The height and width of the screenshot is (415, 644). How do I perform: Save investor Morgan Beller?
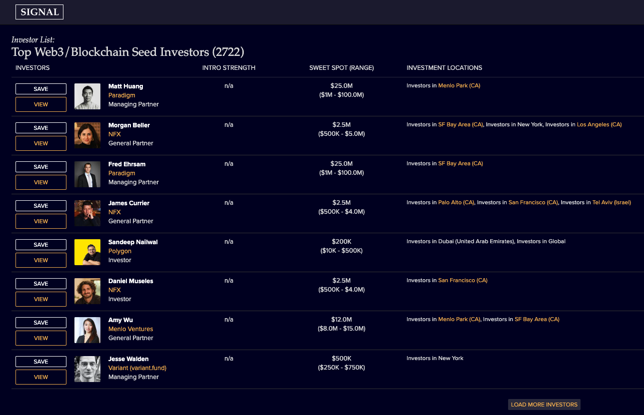click(41, 128)
